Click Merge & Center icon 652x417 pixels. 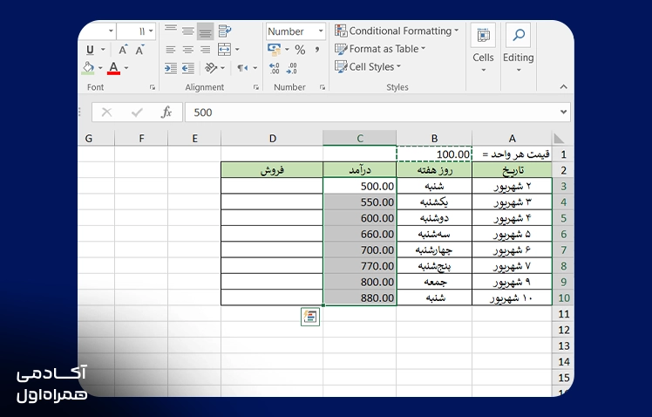point(225,50)
